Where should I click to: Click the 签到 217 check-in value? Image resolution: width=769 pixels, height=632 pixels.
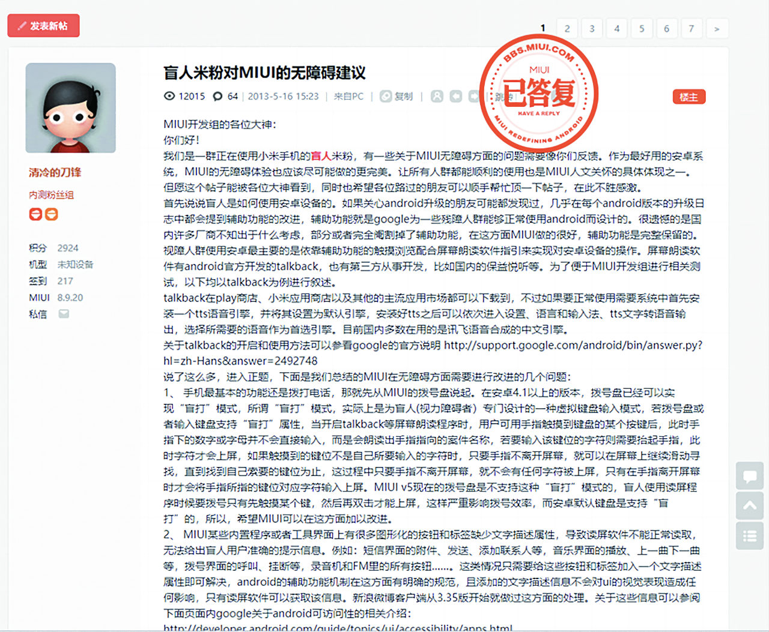tap(65, 281)
